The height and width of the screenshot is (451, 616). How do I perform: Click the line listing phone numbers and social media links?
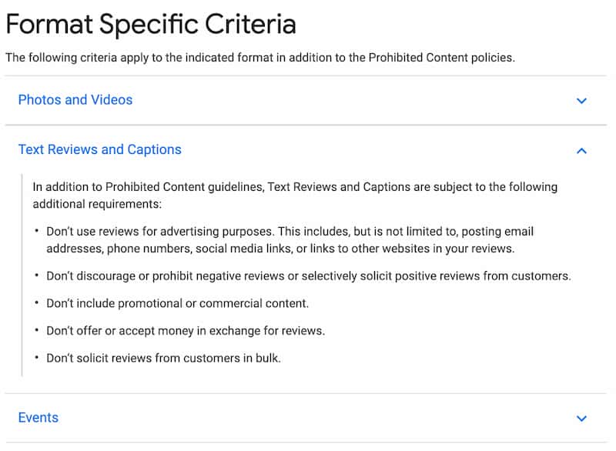click(x=280, y=249)
